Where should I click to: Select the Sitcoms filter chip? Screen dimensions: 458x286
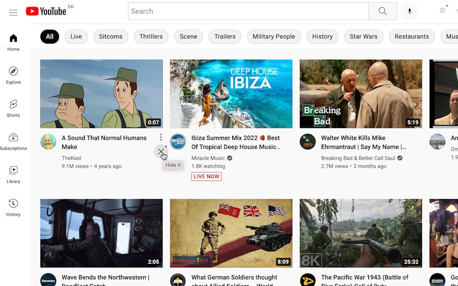[x=111, y=36]
